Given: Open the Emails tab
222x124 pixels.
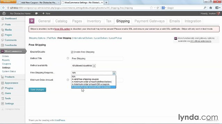Looking at the screenshot, I should coord(174,21).
